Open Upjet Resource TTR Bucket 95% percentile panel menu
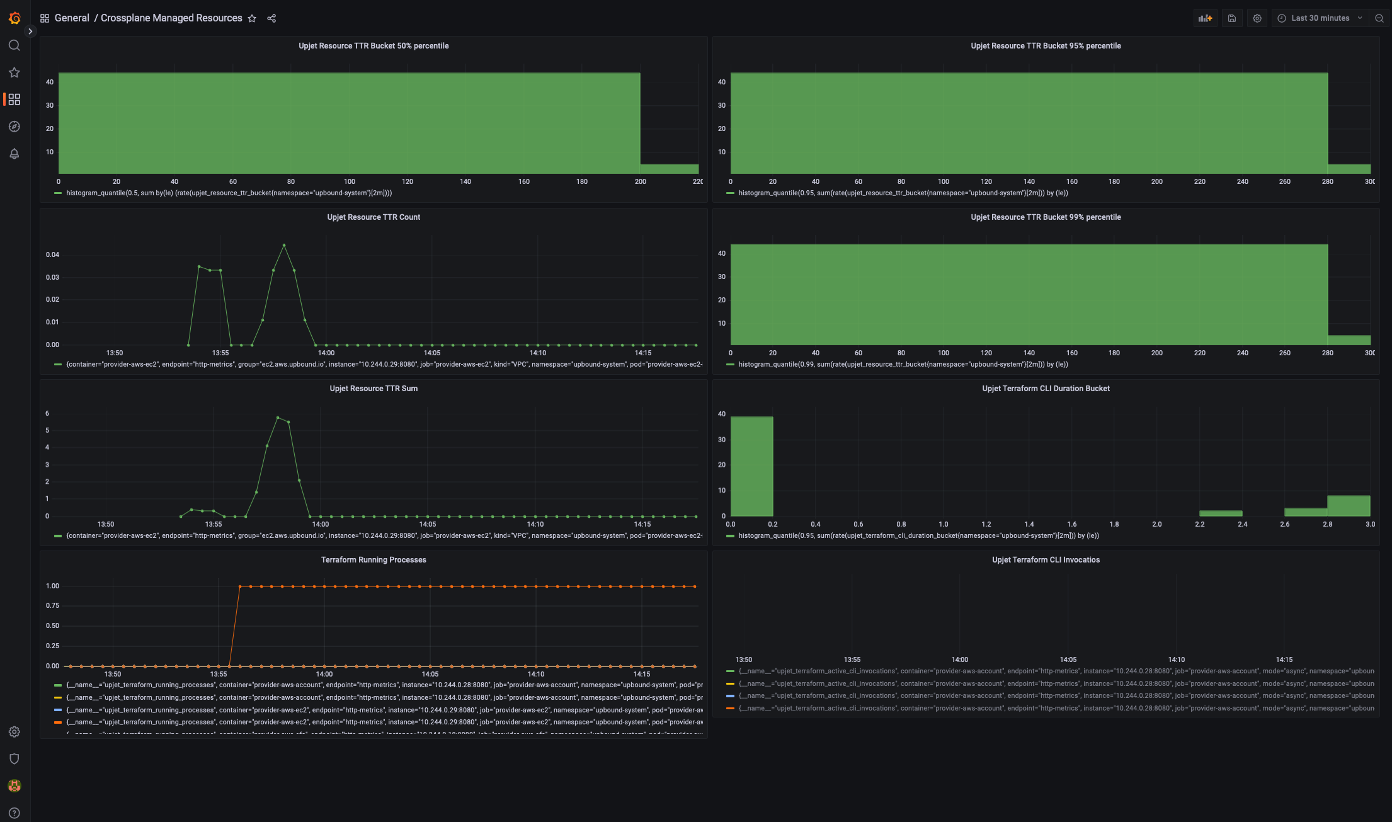This screenshot has width=1392, height=822. tap(1046, 46)
